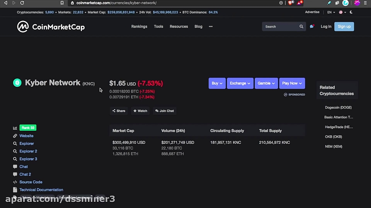Click the 24h Vol value $45,189,966,023
This screenshot has height=208, width=371.
pyautogui.click(x=165, y=12)
